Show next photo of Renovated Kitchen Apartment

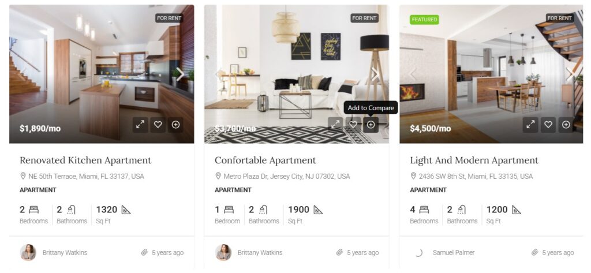[x=181, y=74]
